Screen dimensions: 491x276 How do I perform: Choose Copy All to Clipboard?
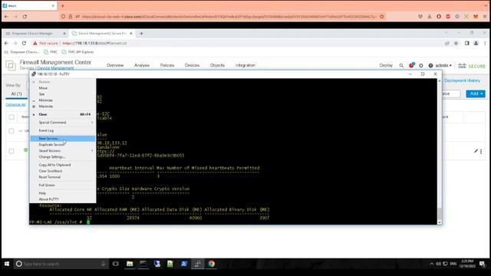tap(63, 165)
